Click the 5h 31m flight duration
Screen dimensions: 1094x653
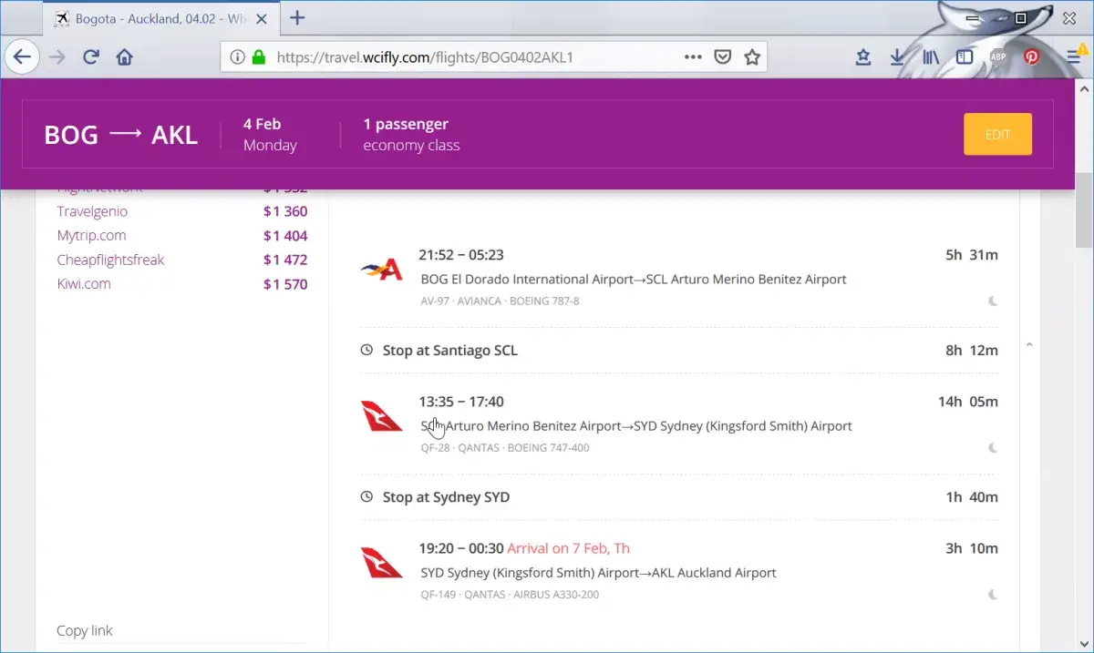(x=972, y=255)
